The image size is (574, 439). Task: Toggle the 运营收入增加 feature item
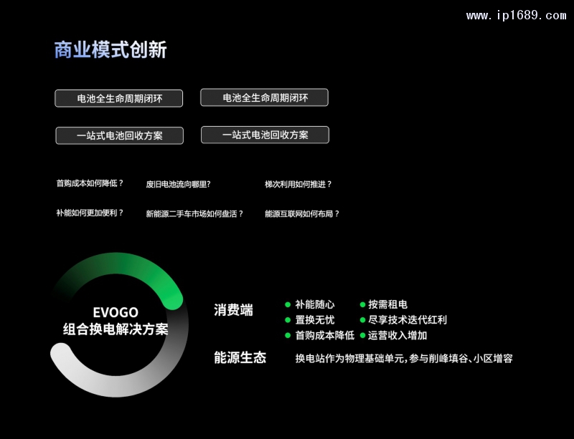[x=397, y=336]
